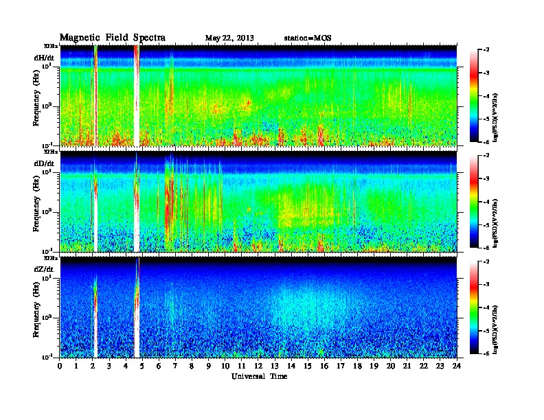
Task: Click the dZ/dt spectrogram color bar
Action: 474,307
